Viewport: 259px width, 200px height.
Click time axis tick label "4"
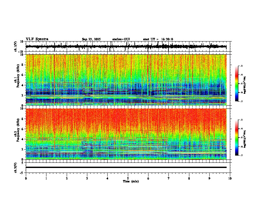click(x=107, y=178)
